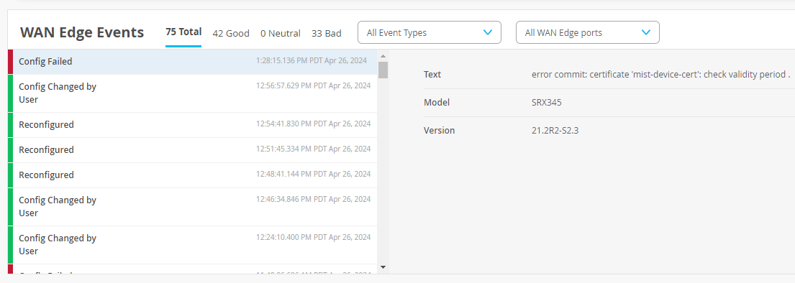Click the WAN Edge Events heading
The height and width of the screenshot is (283, 795).
click(x=82, y=32)
